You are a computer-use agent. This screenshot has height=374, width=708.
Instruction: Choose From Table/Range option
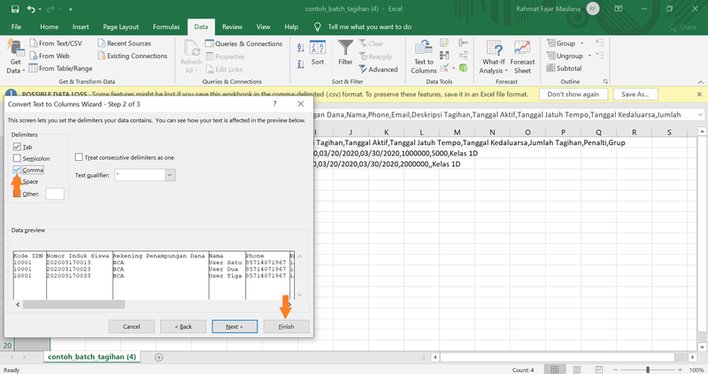click(60, 69)
